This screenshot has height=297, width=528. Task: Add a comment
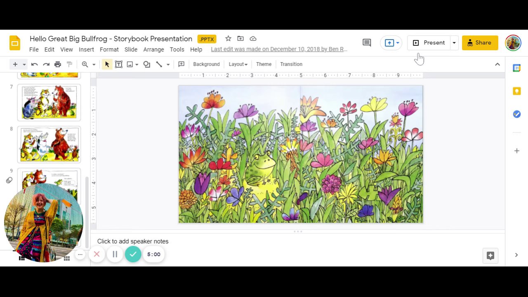pos(181,64)
